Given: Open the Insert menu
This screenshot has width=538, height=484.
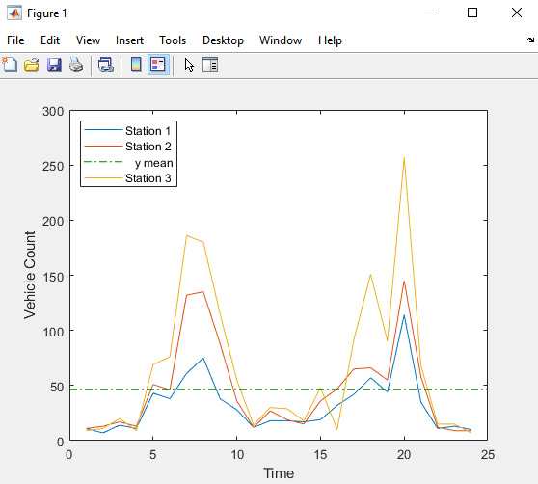Looking at the screenshot, I should [129, 40].
